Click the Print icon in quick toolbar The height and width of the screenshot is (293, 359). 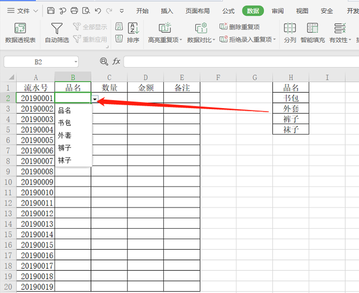click(x=74, y=11)
